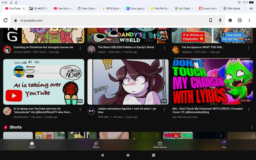Open Shorts in bottom navigation
The width and height of the screenshot is (256, 160).
coord(96,145)
